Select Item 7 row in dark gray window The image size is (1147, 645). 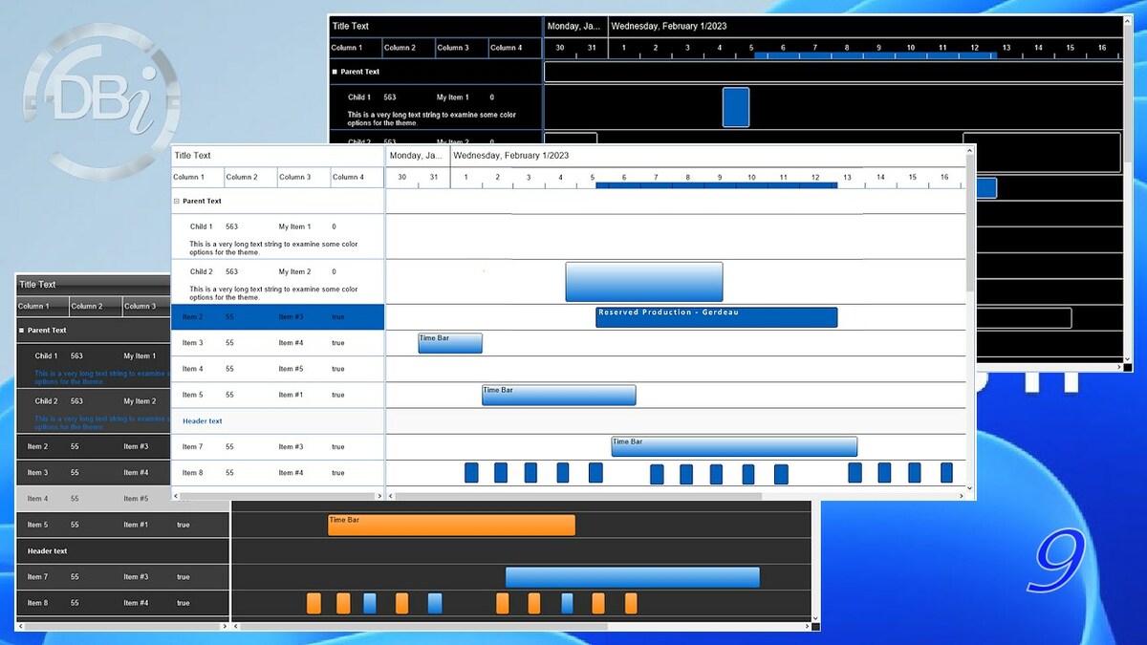(x=122, y=577)
